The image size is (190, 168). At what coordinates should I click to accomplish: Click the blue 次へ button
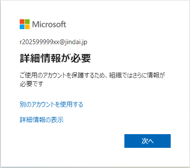tap(148, 141)
